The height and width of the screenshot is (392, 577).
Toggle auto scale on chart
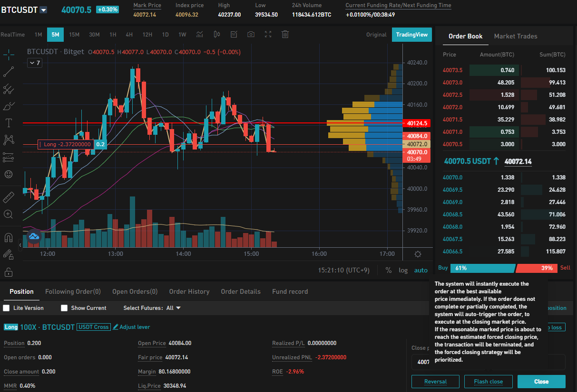[x=421, y=270]
